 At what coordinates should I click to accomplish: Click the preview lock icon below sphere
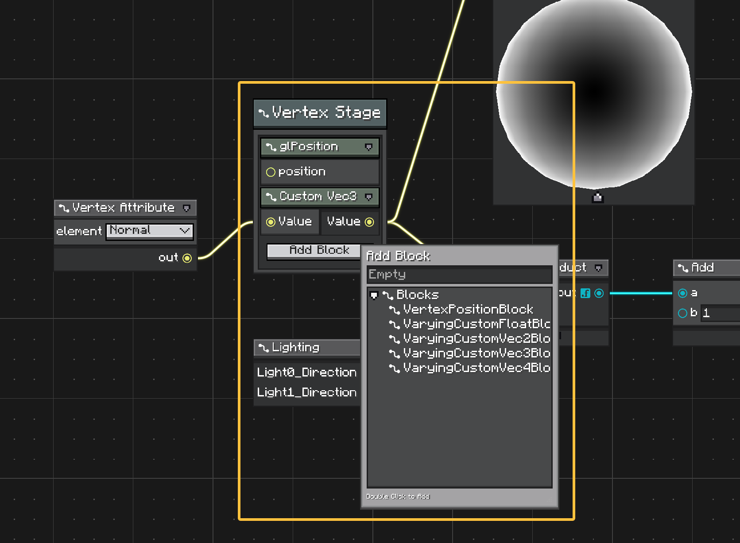tap(597, 197)
